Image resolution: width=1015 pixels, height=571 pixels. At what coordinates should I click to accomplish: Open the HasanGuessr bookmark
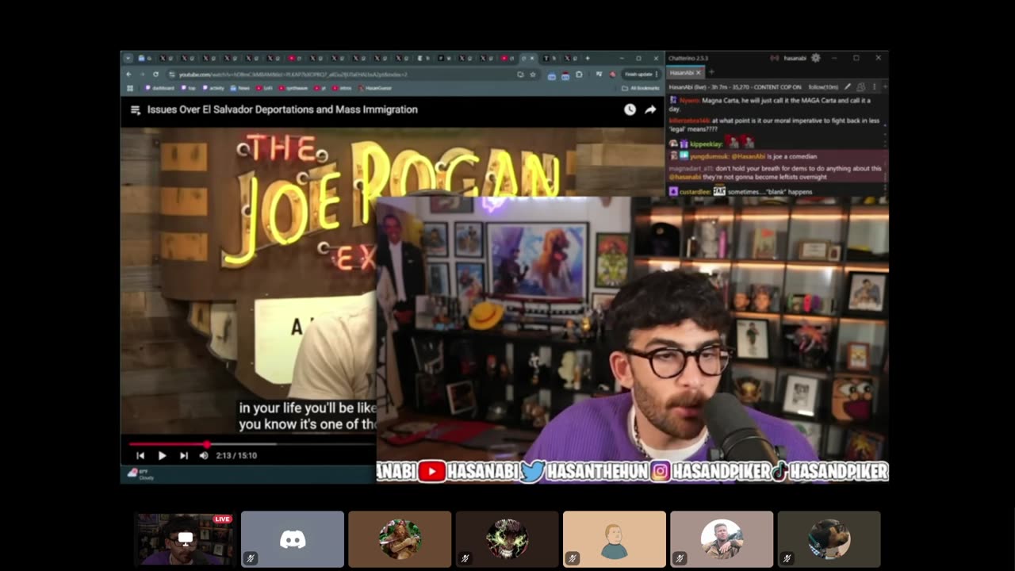click(x=375, y=88)
